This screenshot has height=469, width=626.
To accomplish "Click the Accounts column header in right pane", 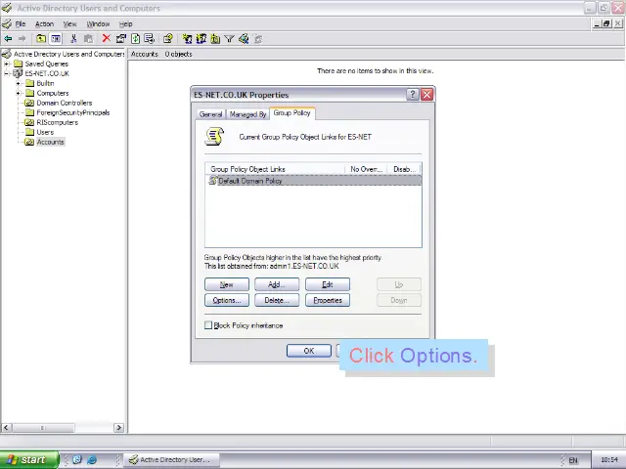I will (144, 54).
